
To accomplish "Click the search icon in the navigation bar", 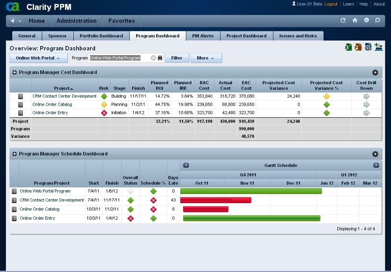I will (x=377, y=20).
